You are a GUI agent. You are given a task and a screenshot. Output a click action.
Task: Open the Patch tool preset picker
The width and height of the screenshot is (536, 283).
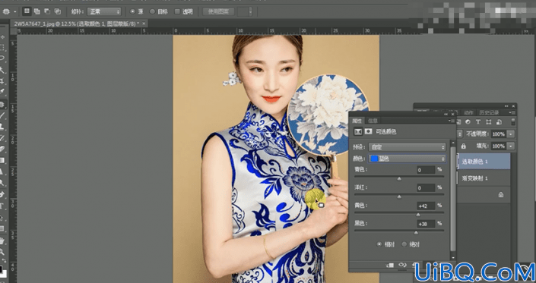[x=6, y=11]
